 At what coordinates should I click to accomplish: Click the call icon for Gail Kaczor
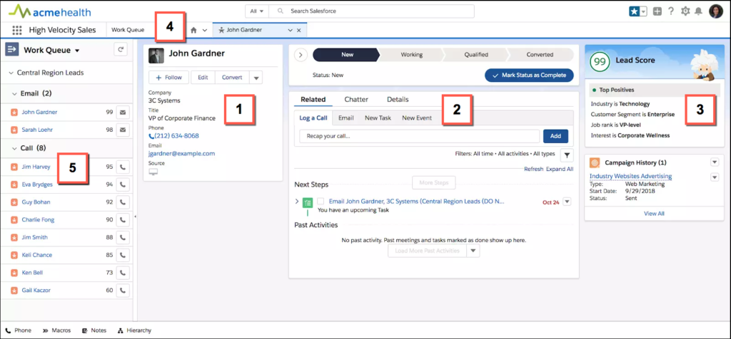[123, 290]
